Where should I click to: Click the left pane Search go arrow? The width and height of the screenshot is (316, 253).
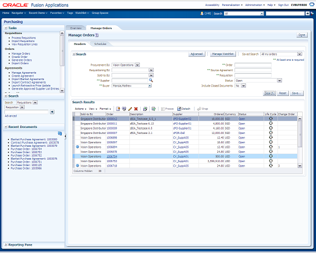point(52,112)
